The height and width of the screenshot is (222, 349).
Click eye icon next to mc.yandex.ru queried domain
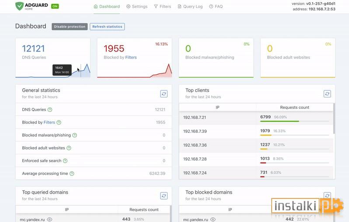click(49, 219)
